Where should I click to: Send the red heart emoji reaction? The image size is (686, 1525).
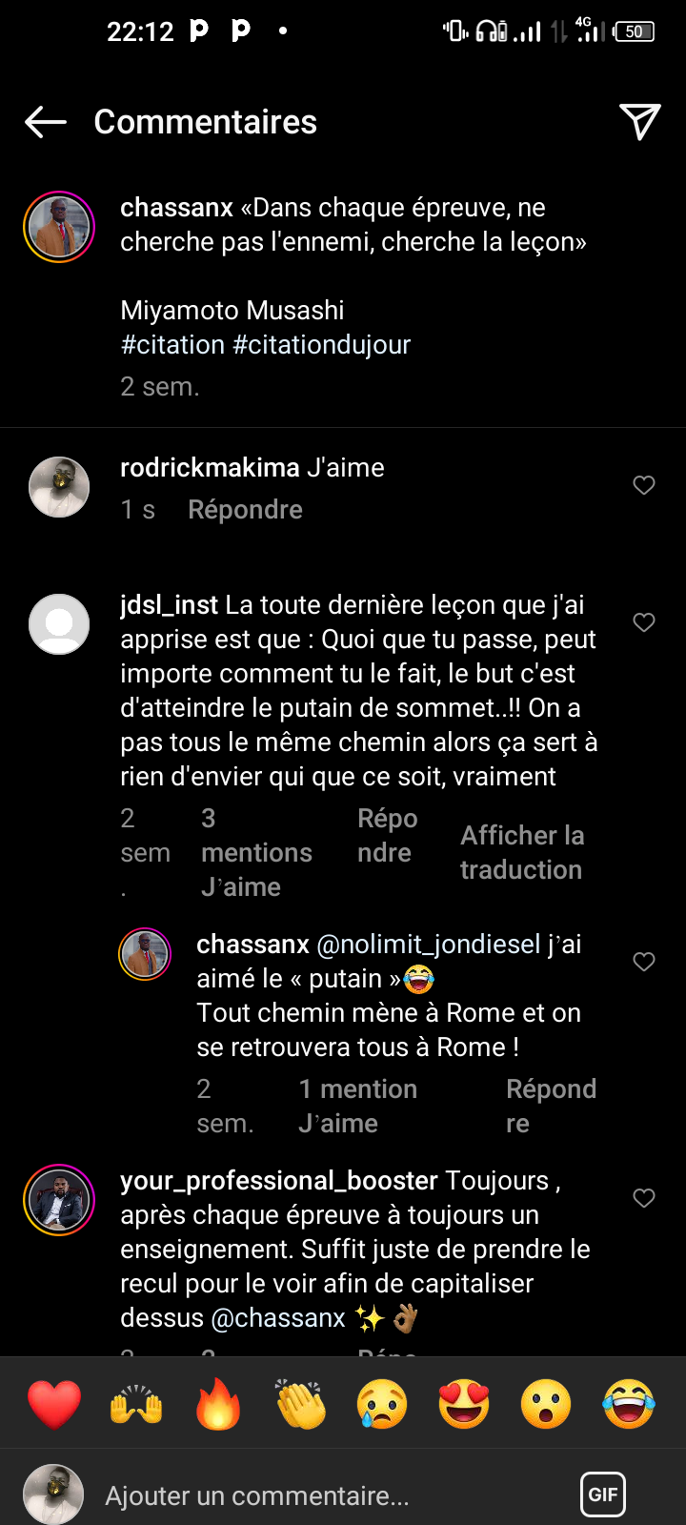point(54,1403)
